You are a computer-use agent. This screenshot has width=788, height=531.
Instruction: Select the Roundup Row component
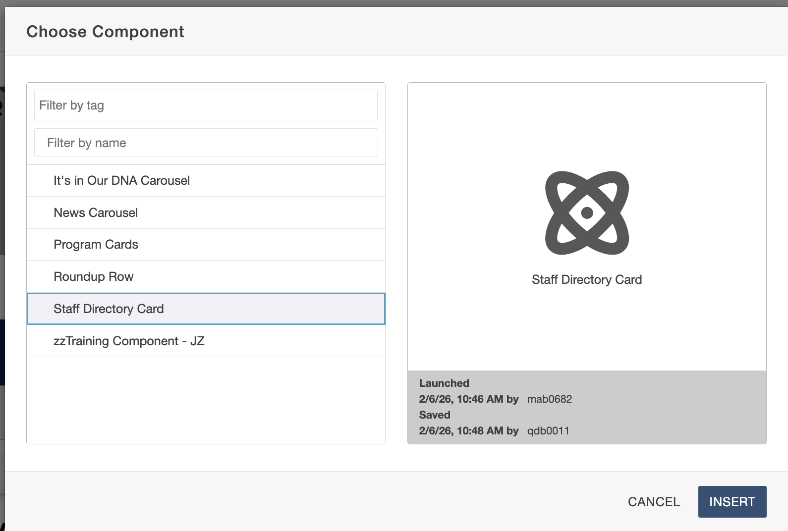93,277
